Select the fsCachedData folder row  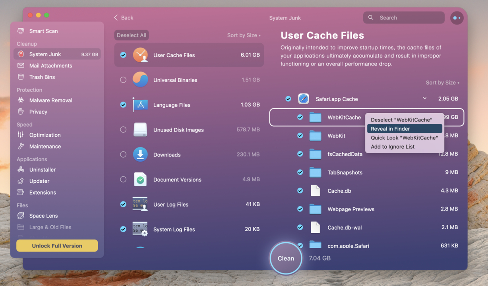367,154
